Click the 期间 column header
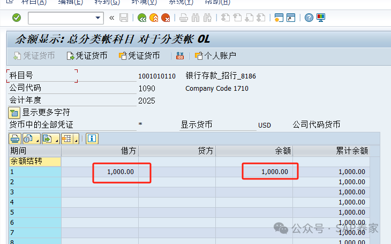This screenshot has width=391, height=244. click(x=35, y=151)
